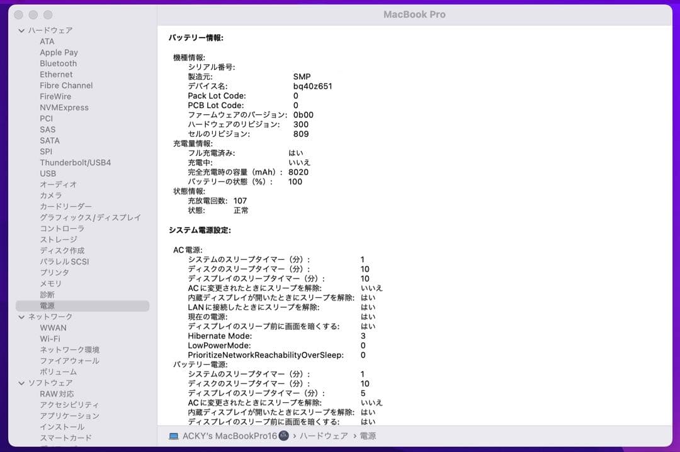Click ハードウェア in the bottom breadcrumb path
This screenshot has width=680, height=452.
coord(324,435)
